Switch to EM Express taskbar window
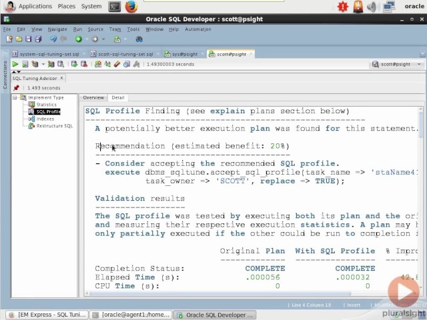This screenshot has height=320, width=427. click(47, 315)
